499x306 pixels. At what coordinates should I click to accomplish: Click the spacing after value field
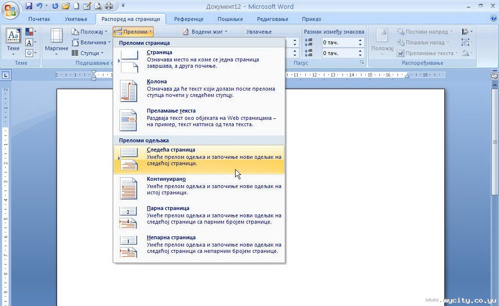tap(339, 53)
